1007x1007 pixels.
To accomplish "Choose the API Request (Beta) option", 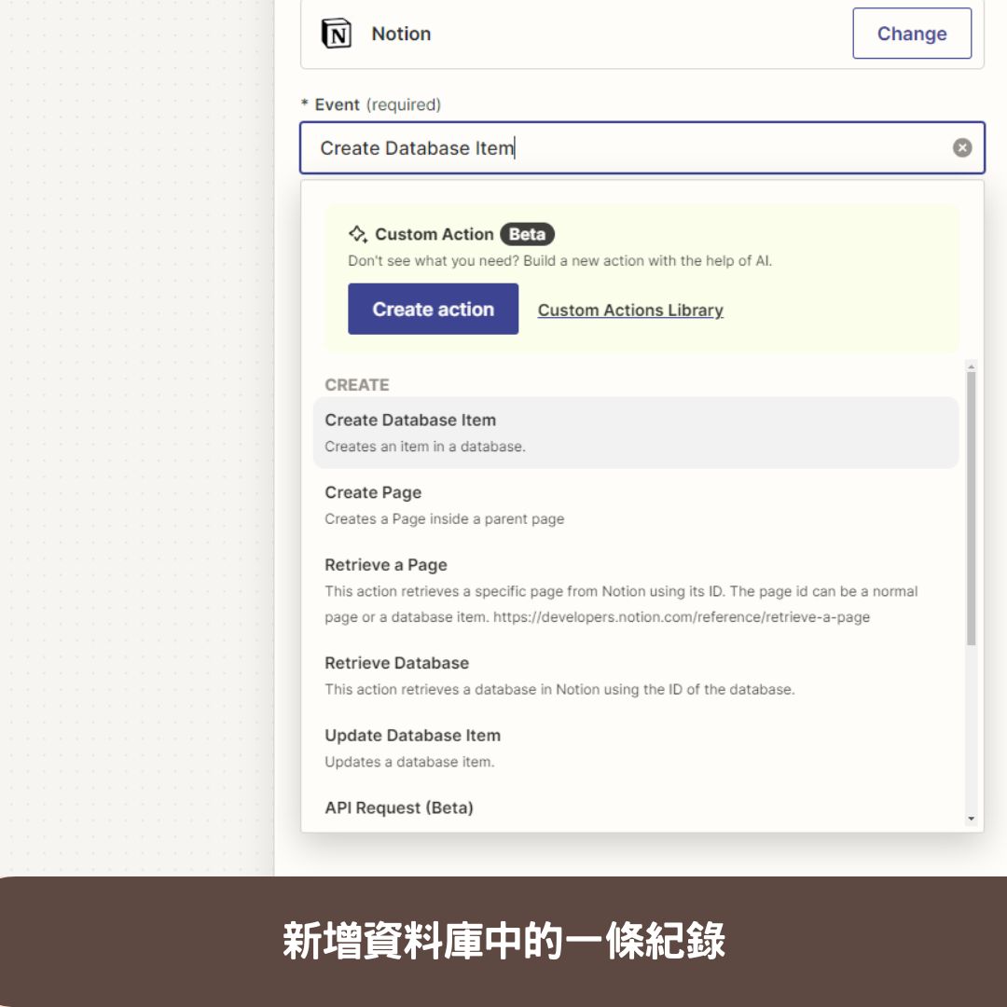I will click(x=396, y=807).
